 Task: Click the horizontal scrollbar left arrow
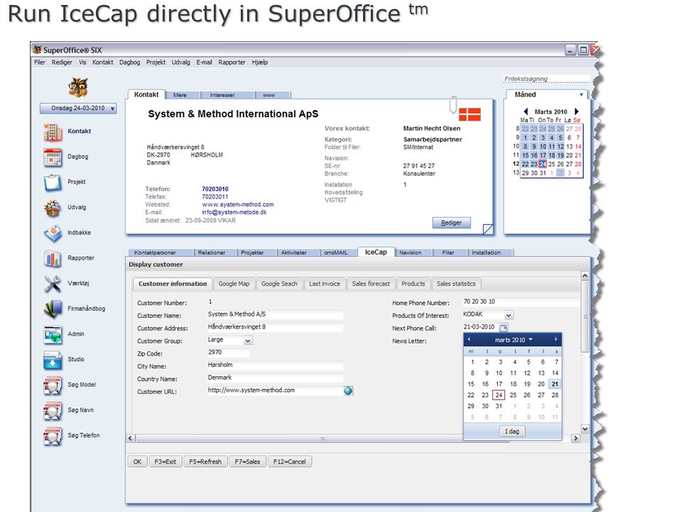(x=131, y=439)
